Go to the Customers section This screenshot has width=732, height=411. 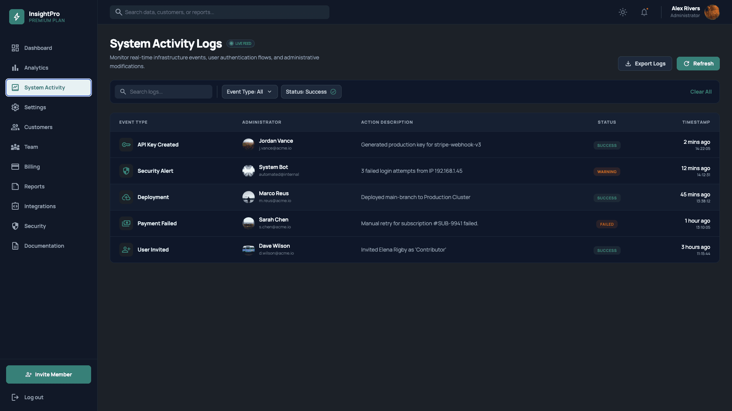point(38,127)
